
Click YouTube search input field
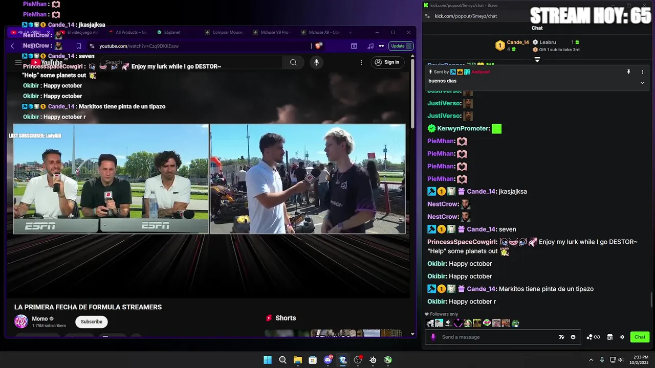point(192,62)
